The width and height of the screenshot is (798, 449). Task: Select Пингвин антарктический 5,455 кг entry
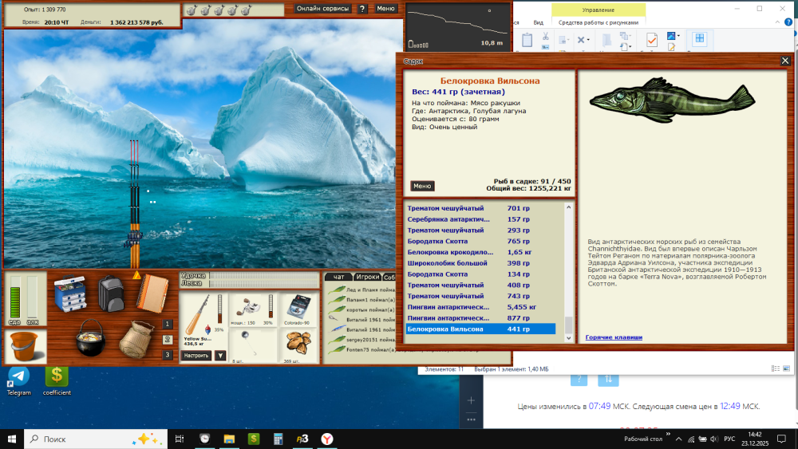[x=481, y=307]
